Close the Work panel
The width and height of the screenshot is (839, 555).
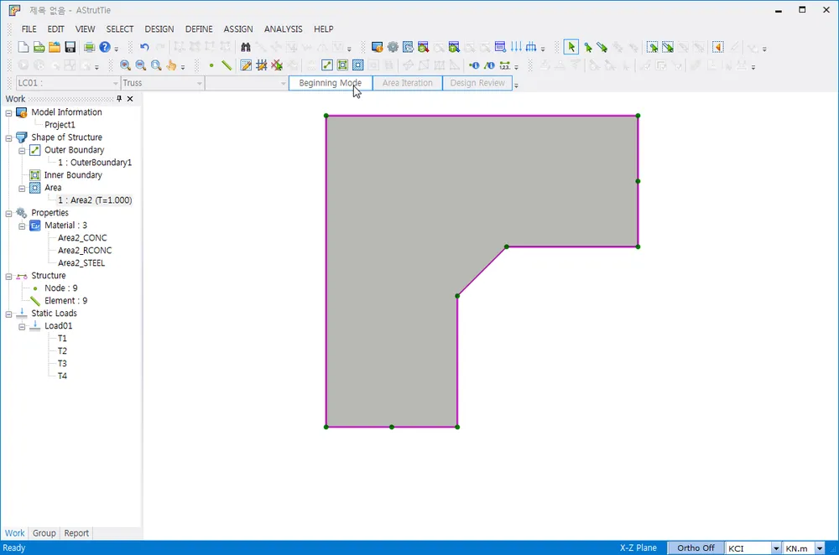(130, 99)
